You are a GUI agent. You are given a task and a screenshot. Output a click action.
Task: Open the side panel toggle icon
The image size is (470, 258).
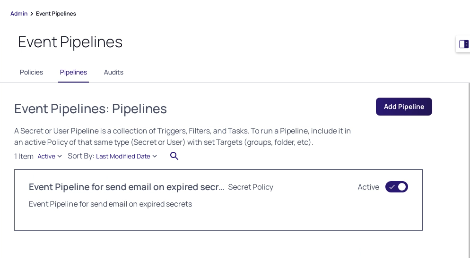pos(464,44)
